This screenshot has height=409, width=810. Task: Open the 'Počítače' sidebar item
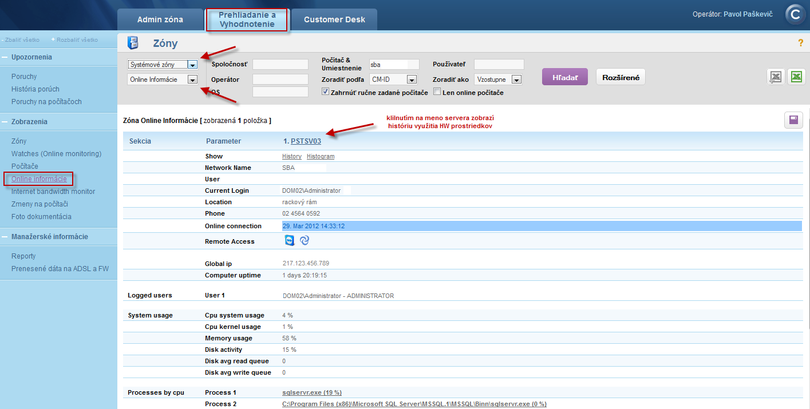pyautogui.click(x=25, y=166)
